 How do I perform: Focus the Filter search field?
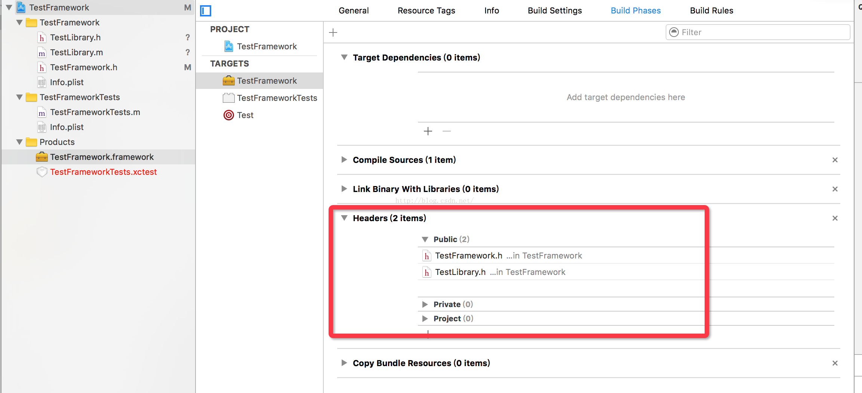[758, 32]
